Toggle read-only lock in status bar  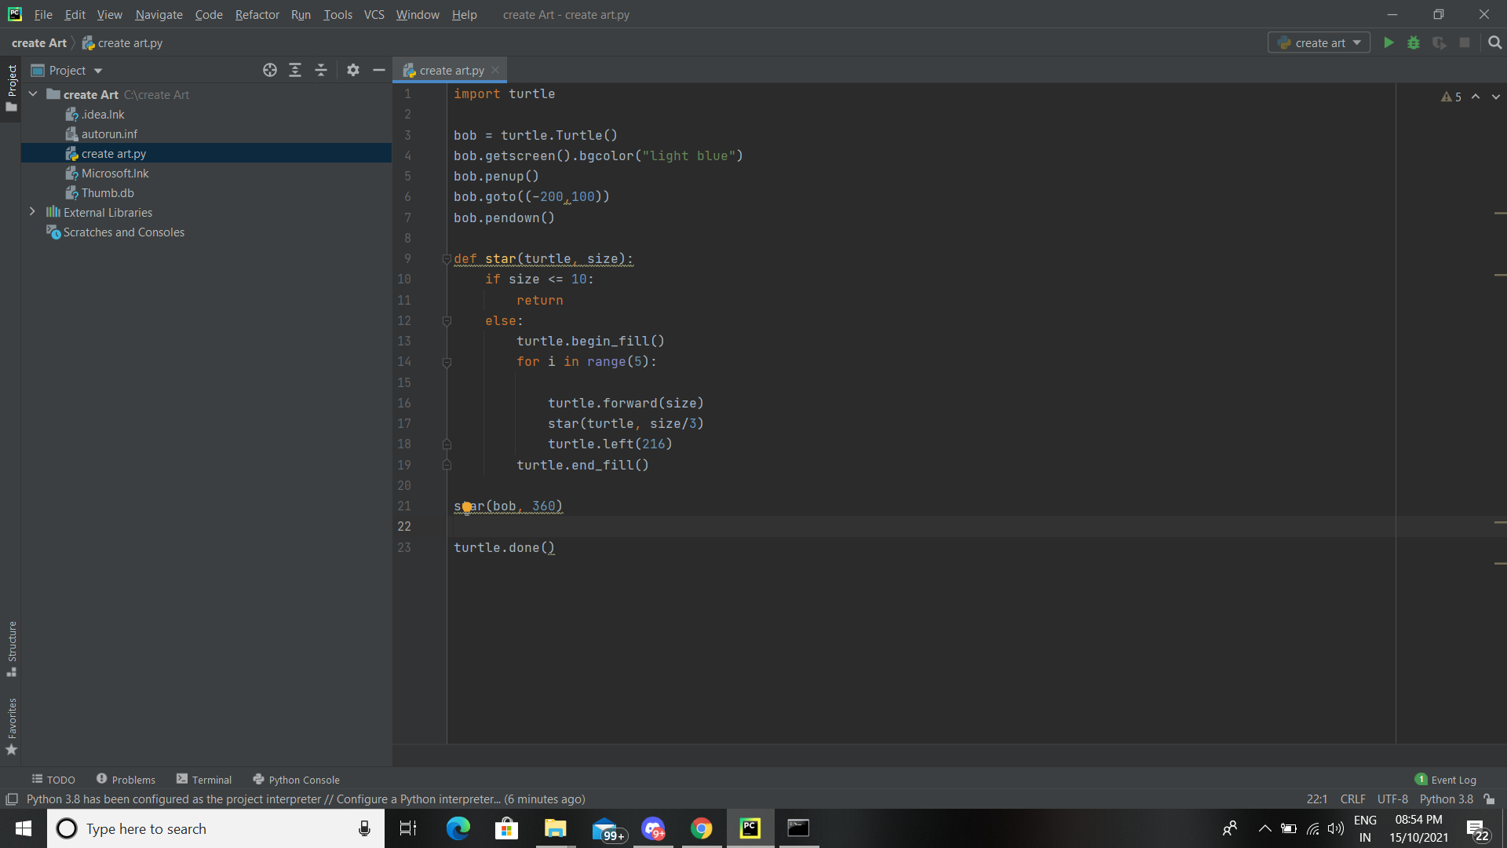tap(1489, 799)
